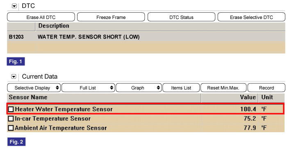Click Erase All DTC button
This screenshot has width=287, height=149.
(x=41, y=17)
